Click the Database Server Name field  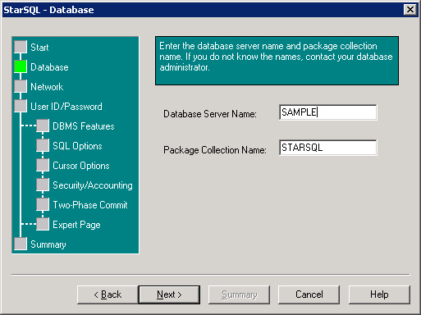coord(328,112)
